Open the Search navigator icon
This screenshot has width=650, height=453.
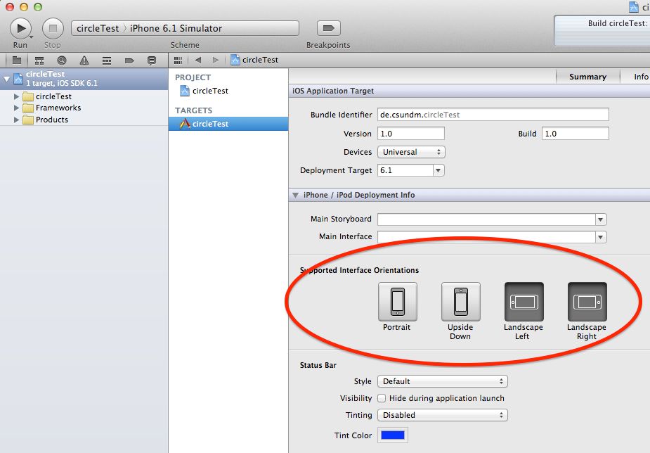tap(62, 60)
